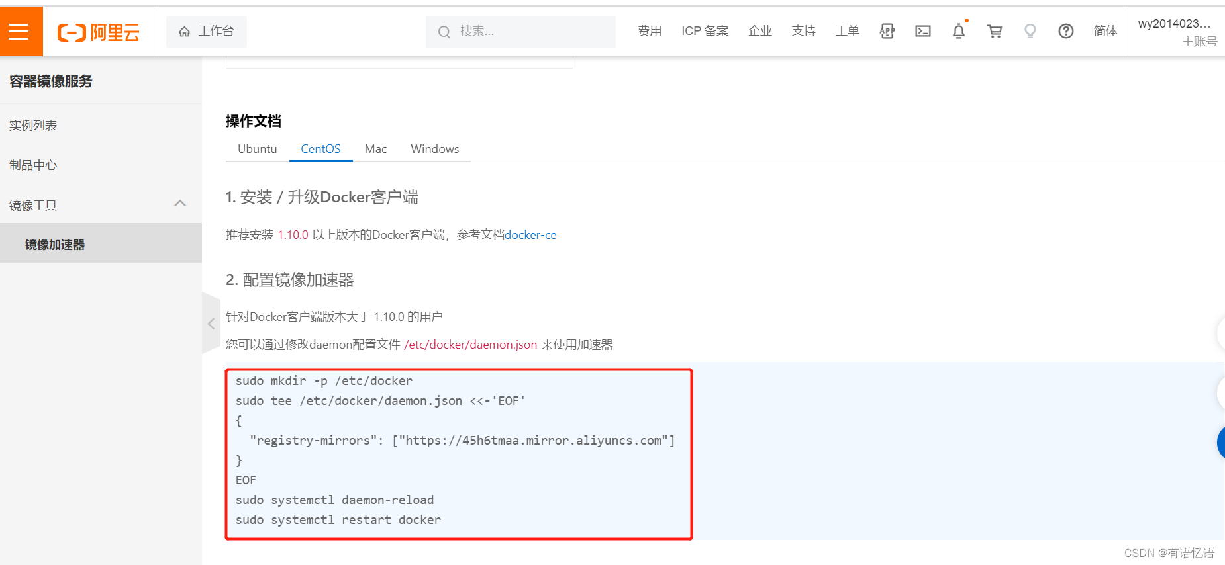Open the ICP 备案 menu
This screenshot has height=565, width=1225.
point(705,31)
